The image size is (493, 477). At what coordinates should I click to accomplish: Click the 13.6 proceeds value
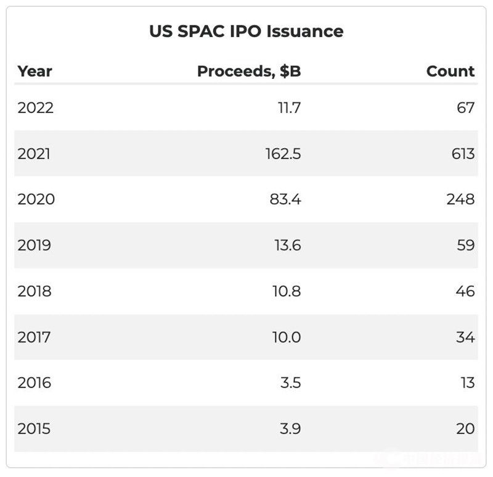click(x=287, y=246)
